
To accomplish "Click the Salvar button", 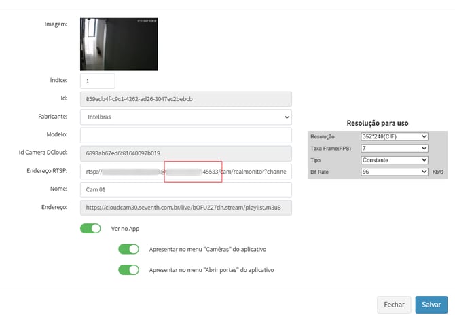I will [x=431, y=305].
